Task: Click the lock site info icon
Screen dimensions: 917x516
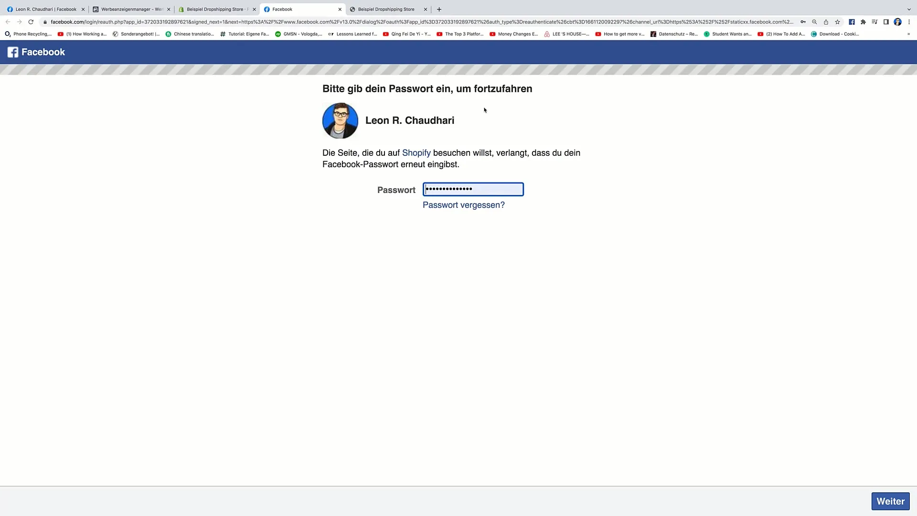Action: click(x=45, y=22)
